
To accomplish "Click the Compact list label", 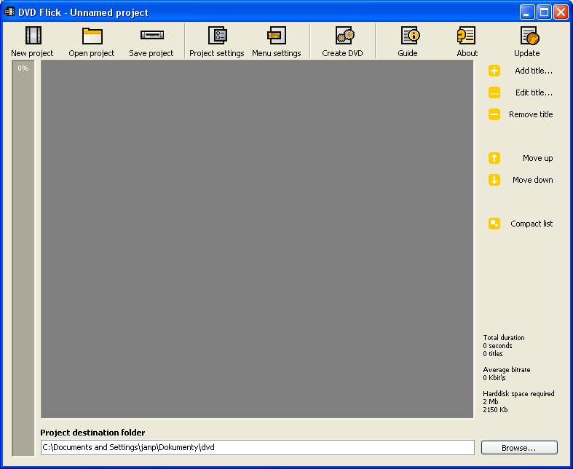I will (531, 224).
